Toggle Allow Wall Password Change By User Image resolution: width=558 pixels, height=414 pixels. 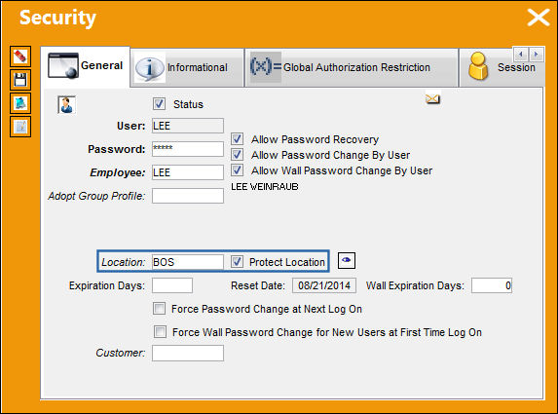coord(237,170)
